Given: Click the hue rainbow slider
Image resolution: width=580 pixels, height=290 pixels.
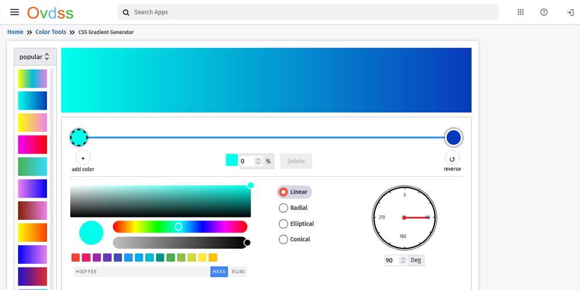Looking at the screenshot, I should point(180,227).
